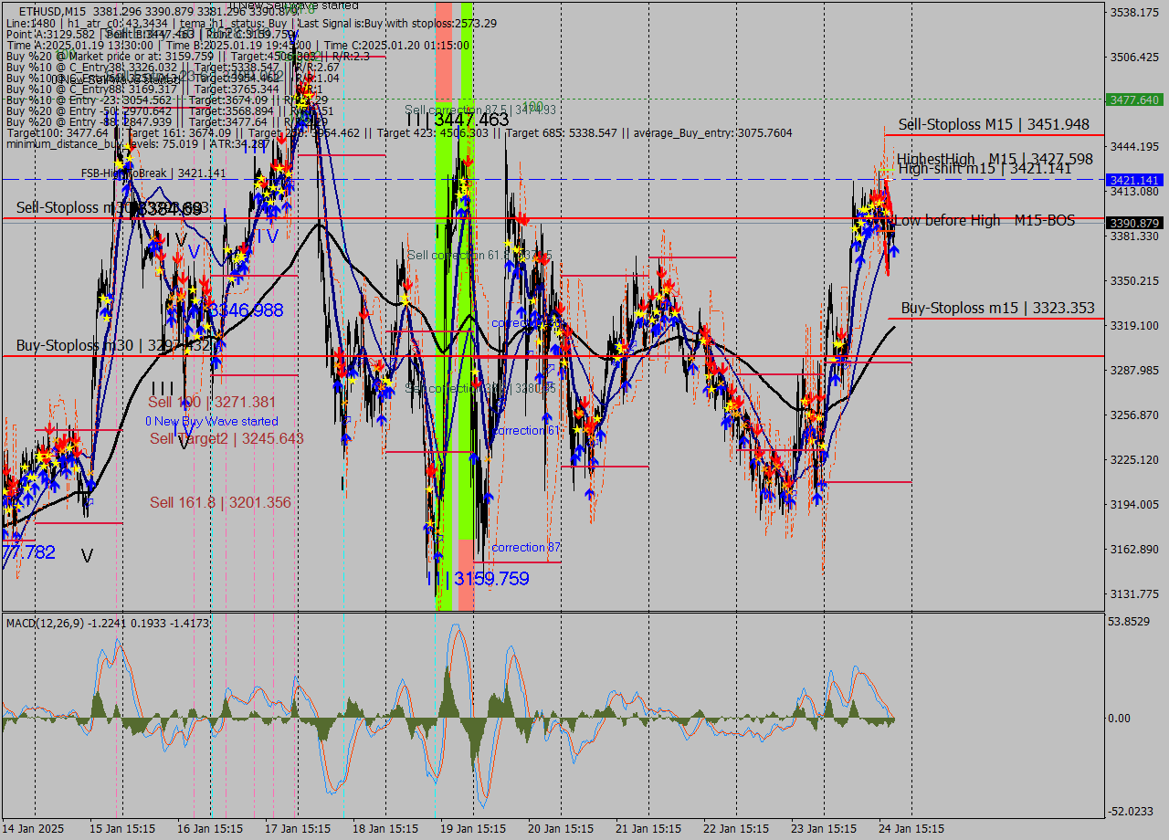Select the 'High-shift m15 | 3421.141' label
Image resolution: width=1169 pixels, height=840 pixels.
[x=985, y=169]
